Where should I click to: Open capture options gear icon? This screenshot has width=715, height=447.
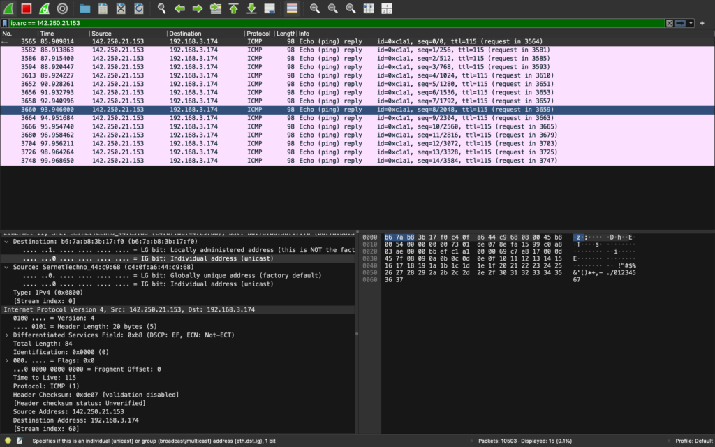click(62, 8)
